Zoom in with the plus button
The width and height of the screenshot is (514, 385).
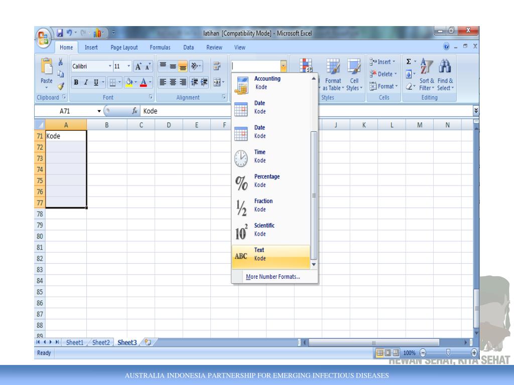(x=474, y=352)
